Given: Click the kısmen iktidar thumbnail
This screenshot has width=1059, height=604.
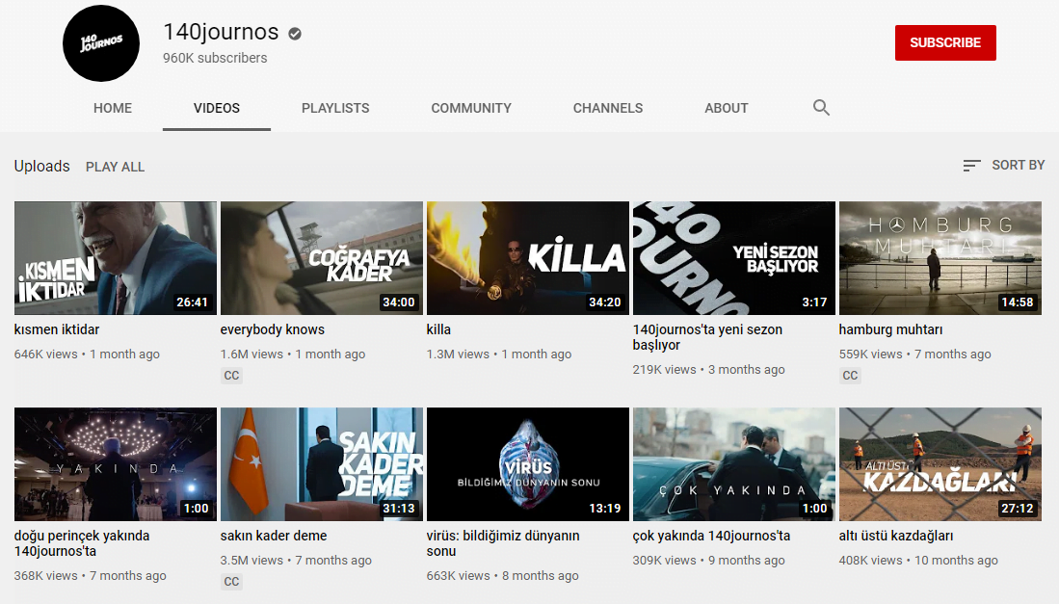Looking at the screenshot, I should coord(115,258).
